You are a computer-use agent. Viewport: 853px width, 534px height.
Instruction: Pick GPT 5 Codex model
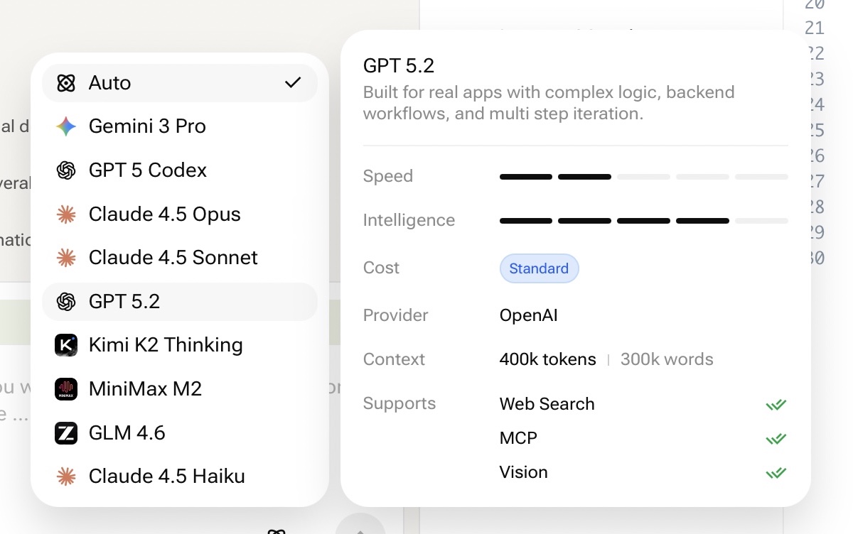[180, 170]
